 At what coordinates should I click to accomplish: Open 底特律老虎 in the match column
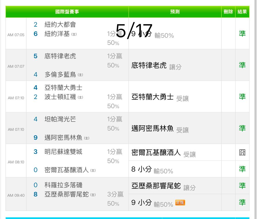tap(60, 56)
